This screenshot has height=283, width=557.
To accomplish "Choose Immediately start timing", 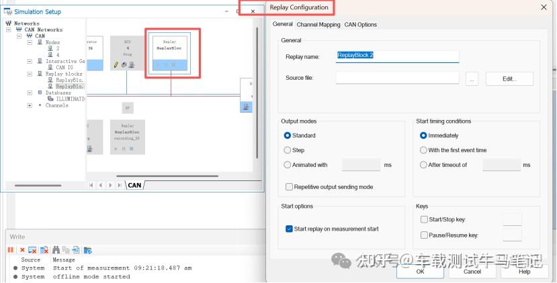I will (x=423, y=135).
